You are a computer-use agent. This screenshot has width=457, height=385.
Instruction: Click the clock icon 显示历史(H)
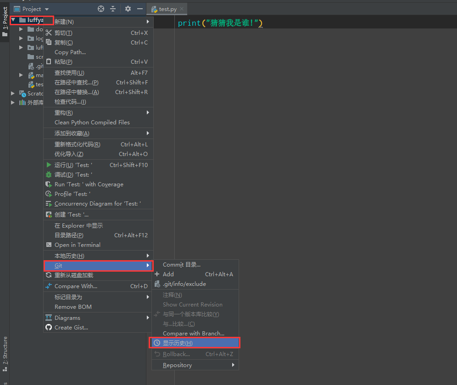click(157, 343)
